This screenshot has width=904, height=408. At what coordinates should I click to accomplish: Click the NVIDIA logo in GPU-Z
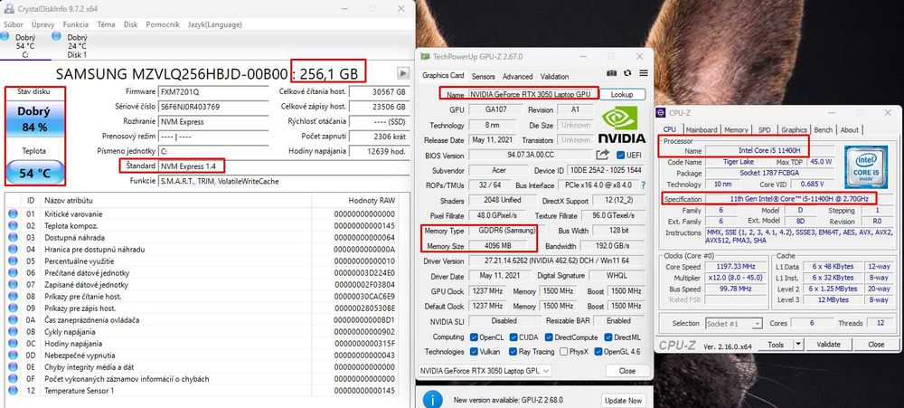(622, 124)
